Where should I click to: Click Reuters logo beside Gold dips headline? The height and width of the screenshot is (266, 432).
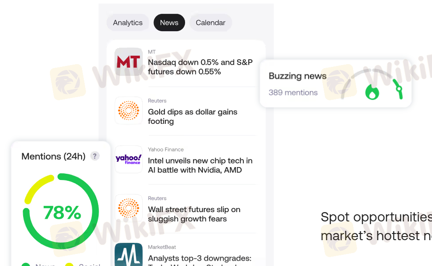click(x=128, y=110)
